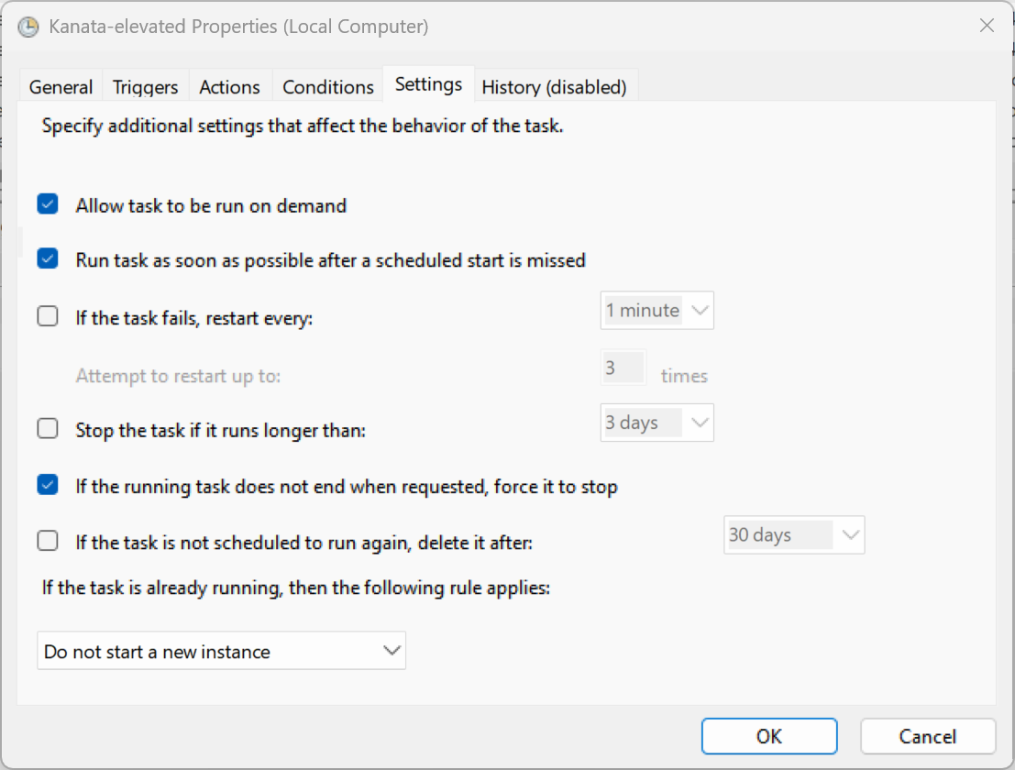Open the Triggers tab
The height and width of the screenshot is (770, 1015).
tap(145, 87)
